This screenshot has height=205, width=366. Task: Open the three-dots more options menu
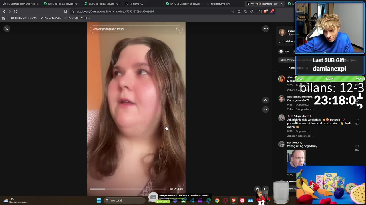(x=266, y=28)
